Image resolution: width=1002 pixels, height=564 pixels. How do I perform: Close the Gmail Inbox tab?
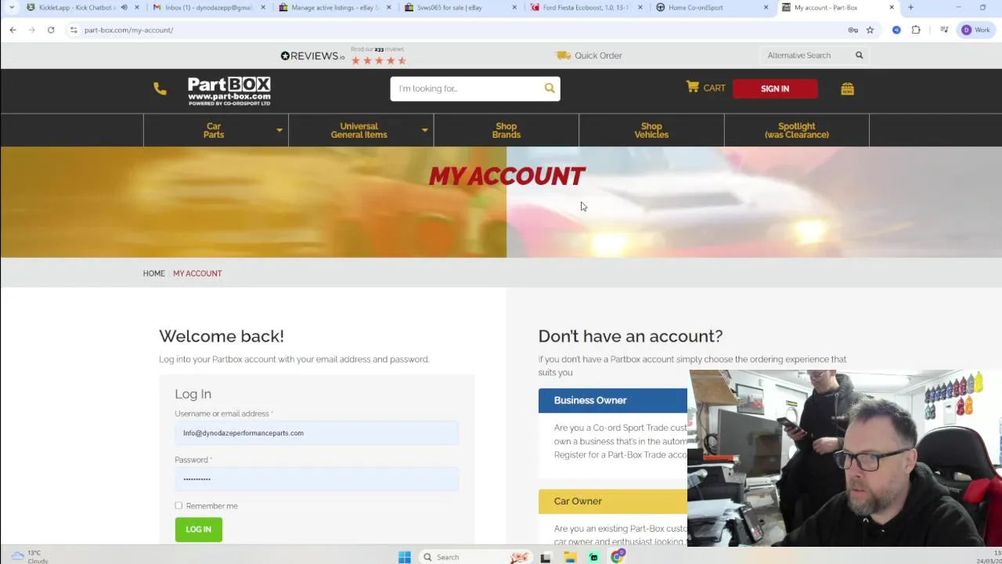click(x=262, y=7)
